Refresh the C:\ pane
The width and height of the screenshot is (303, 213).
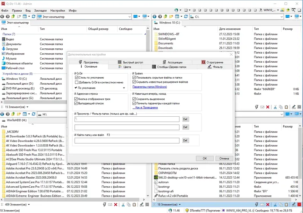[186, 17]
